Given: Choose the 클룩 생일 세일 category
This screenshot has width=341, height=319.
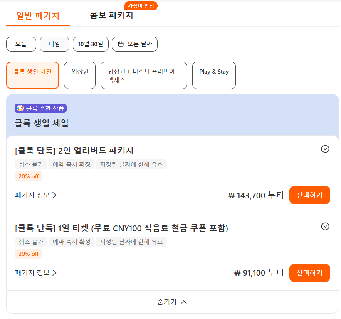Looking at the screenshot, I should (32, 75).
